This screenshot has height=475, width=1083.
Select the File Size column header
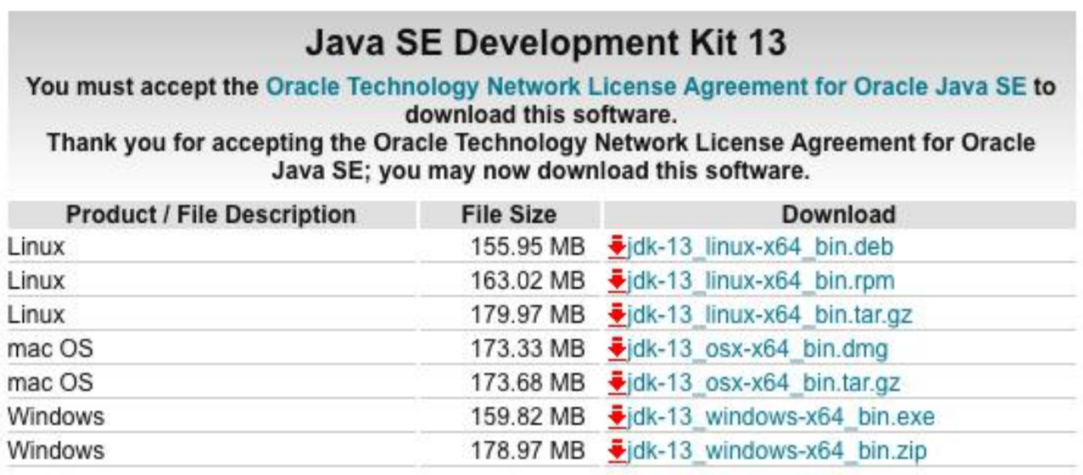pos(509,215)
